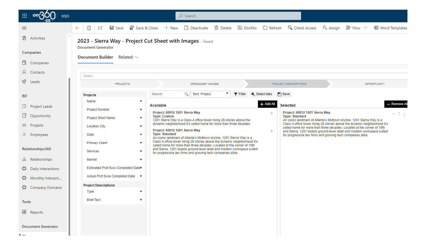Image resolution: width=426 pixels, height=245 pixels.
Task: Click the Add All button
Action: coord(268,104)
